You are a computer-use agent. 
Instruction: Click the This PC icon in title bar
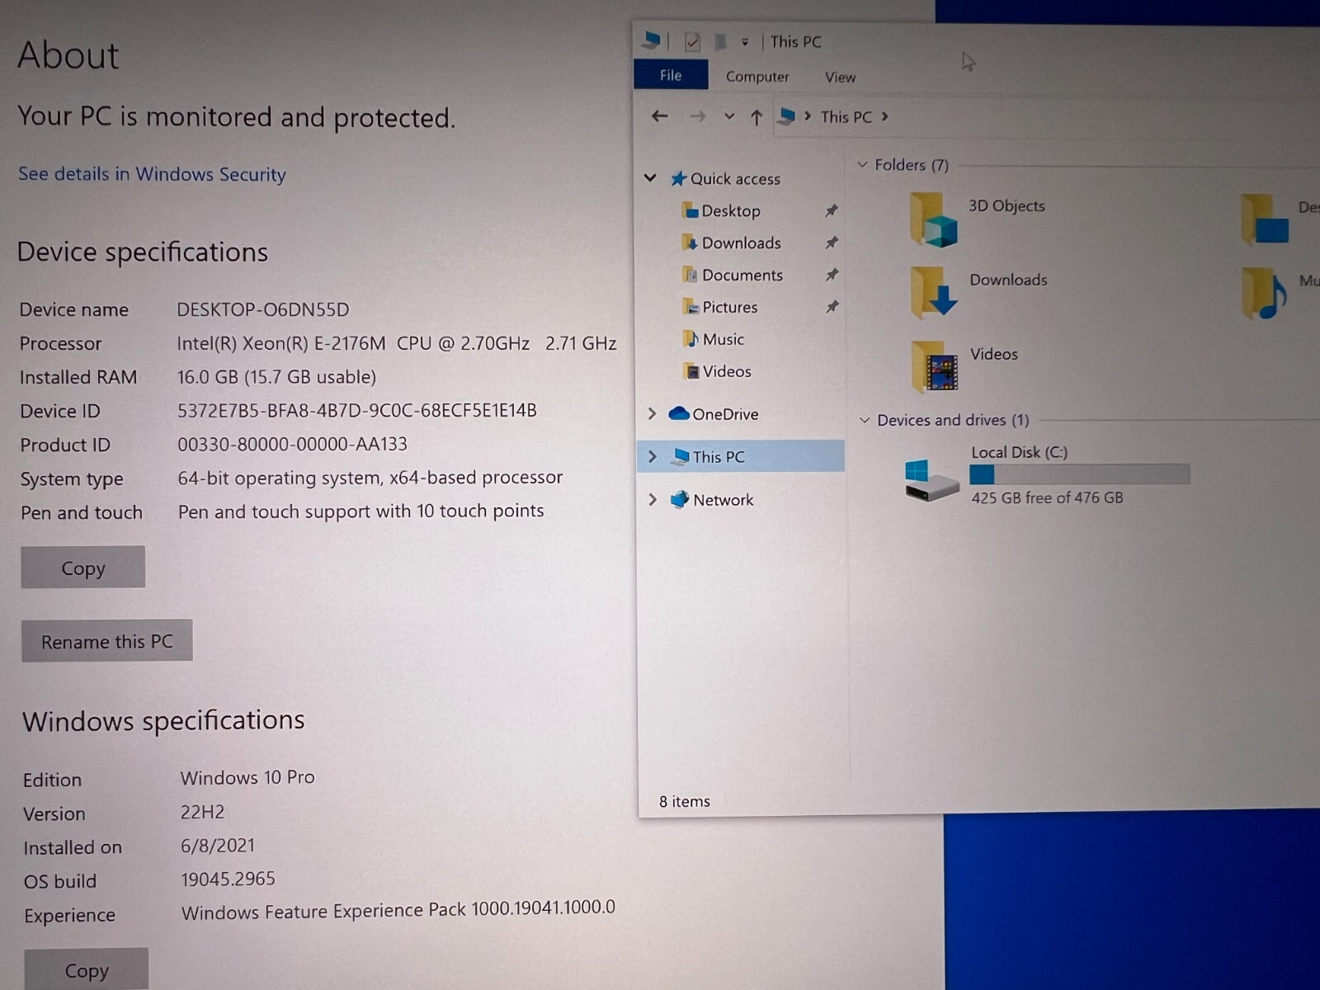coord(652,40)
